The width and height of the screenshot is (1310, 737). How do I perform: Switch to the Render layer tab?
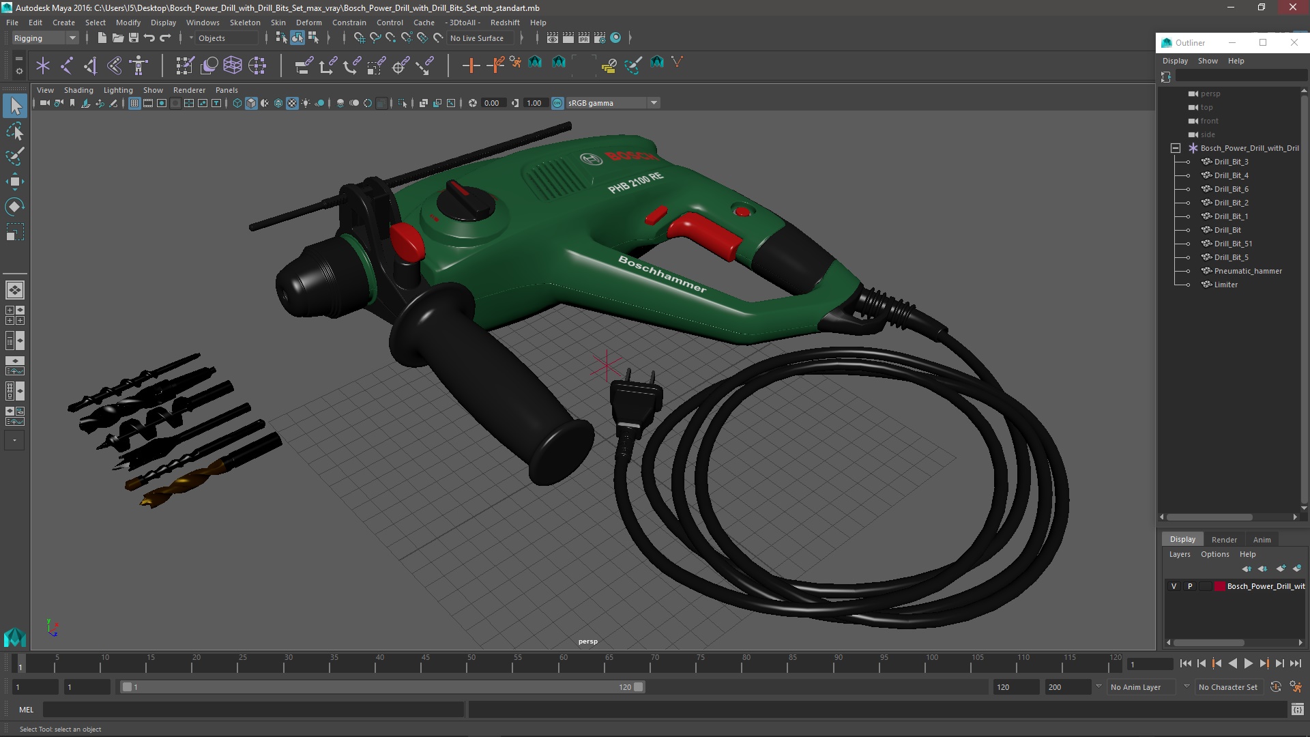point(1224,539)
